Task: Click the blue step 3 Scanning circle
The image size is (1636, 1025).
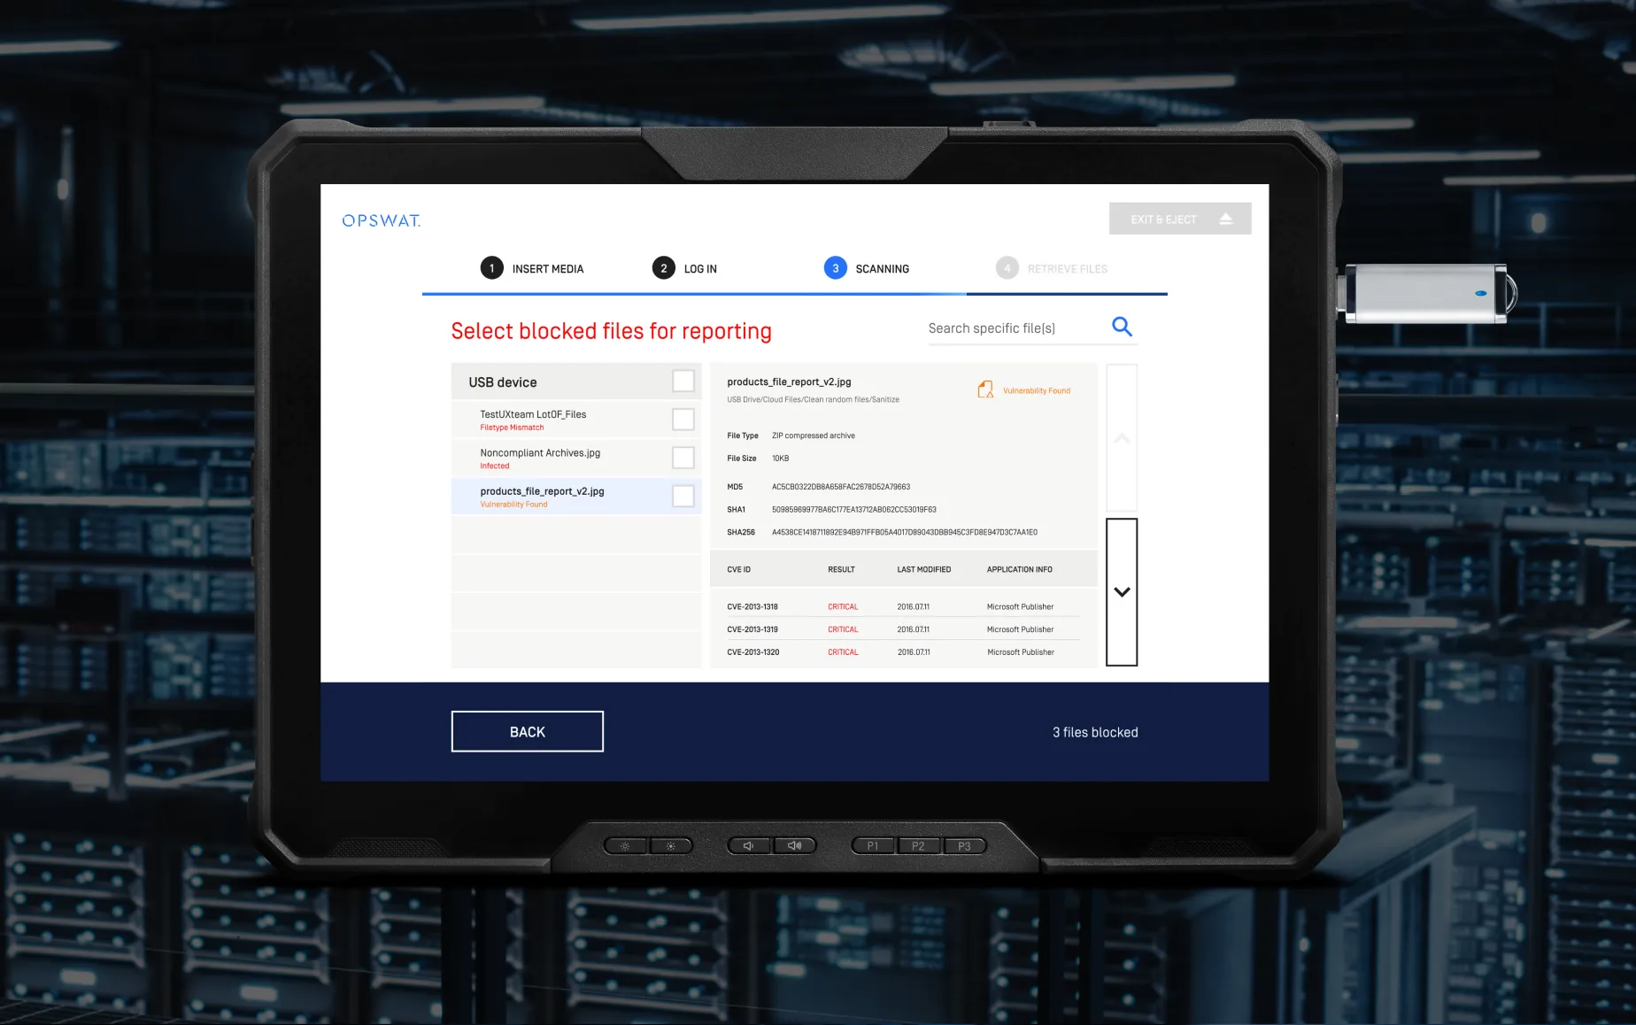Action: (835, 268)
